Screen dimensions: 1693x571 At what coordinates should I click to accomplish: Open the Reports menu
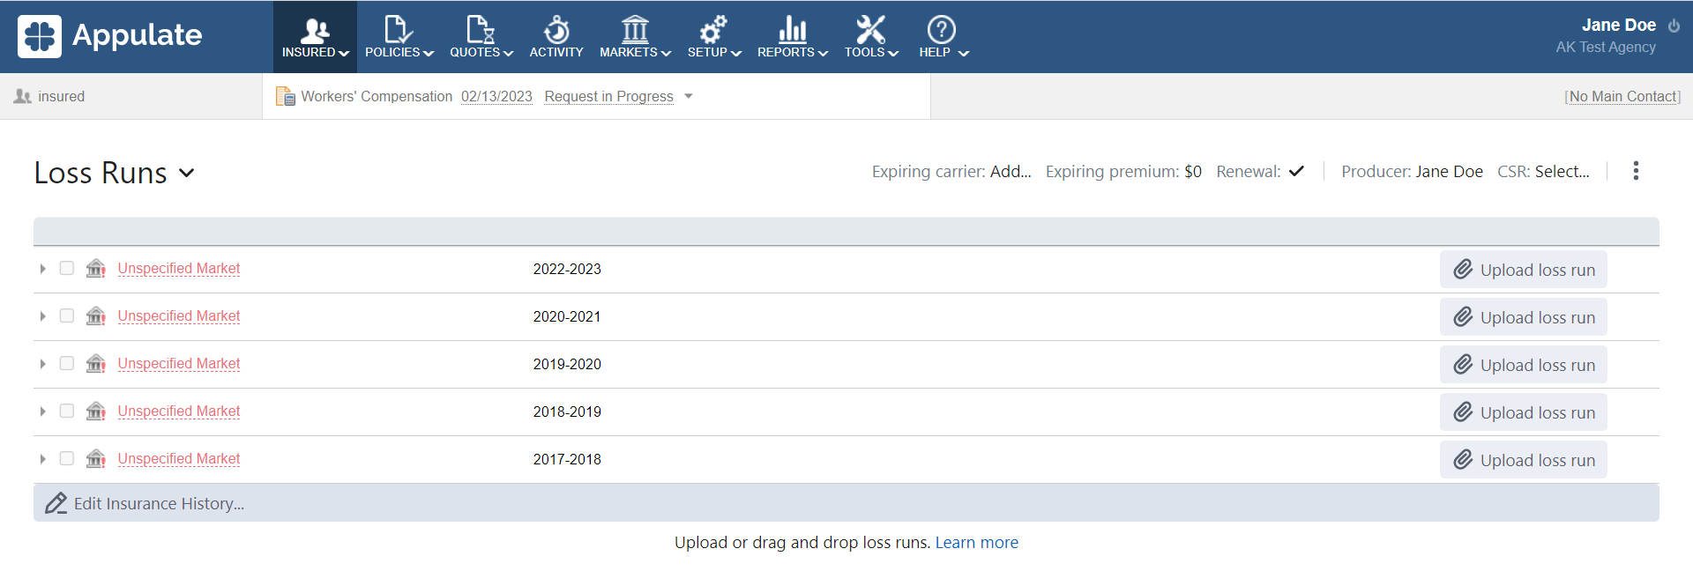point(792,37)
